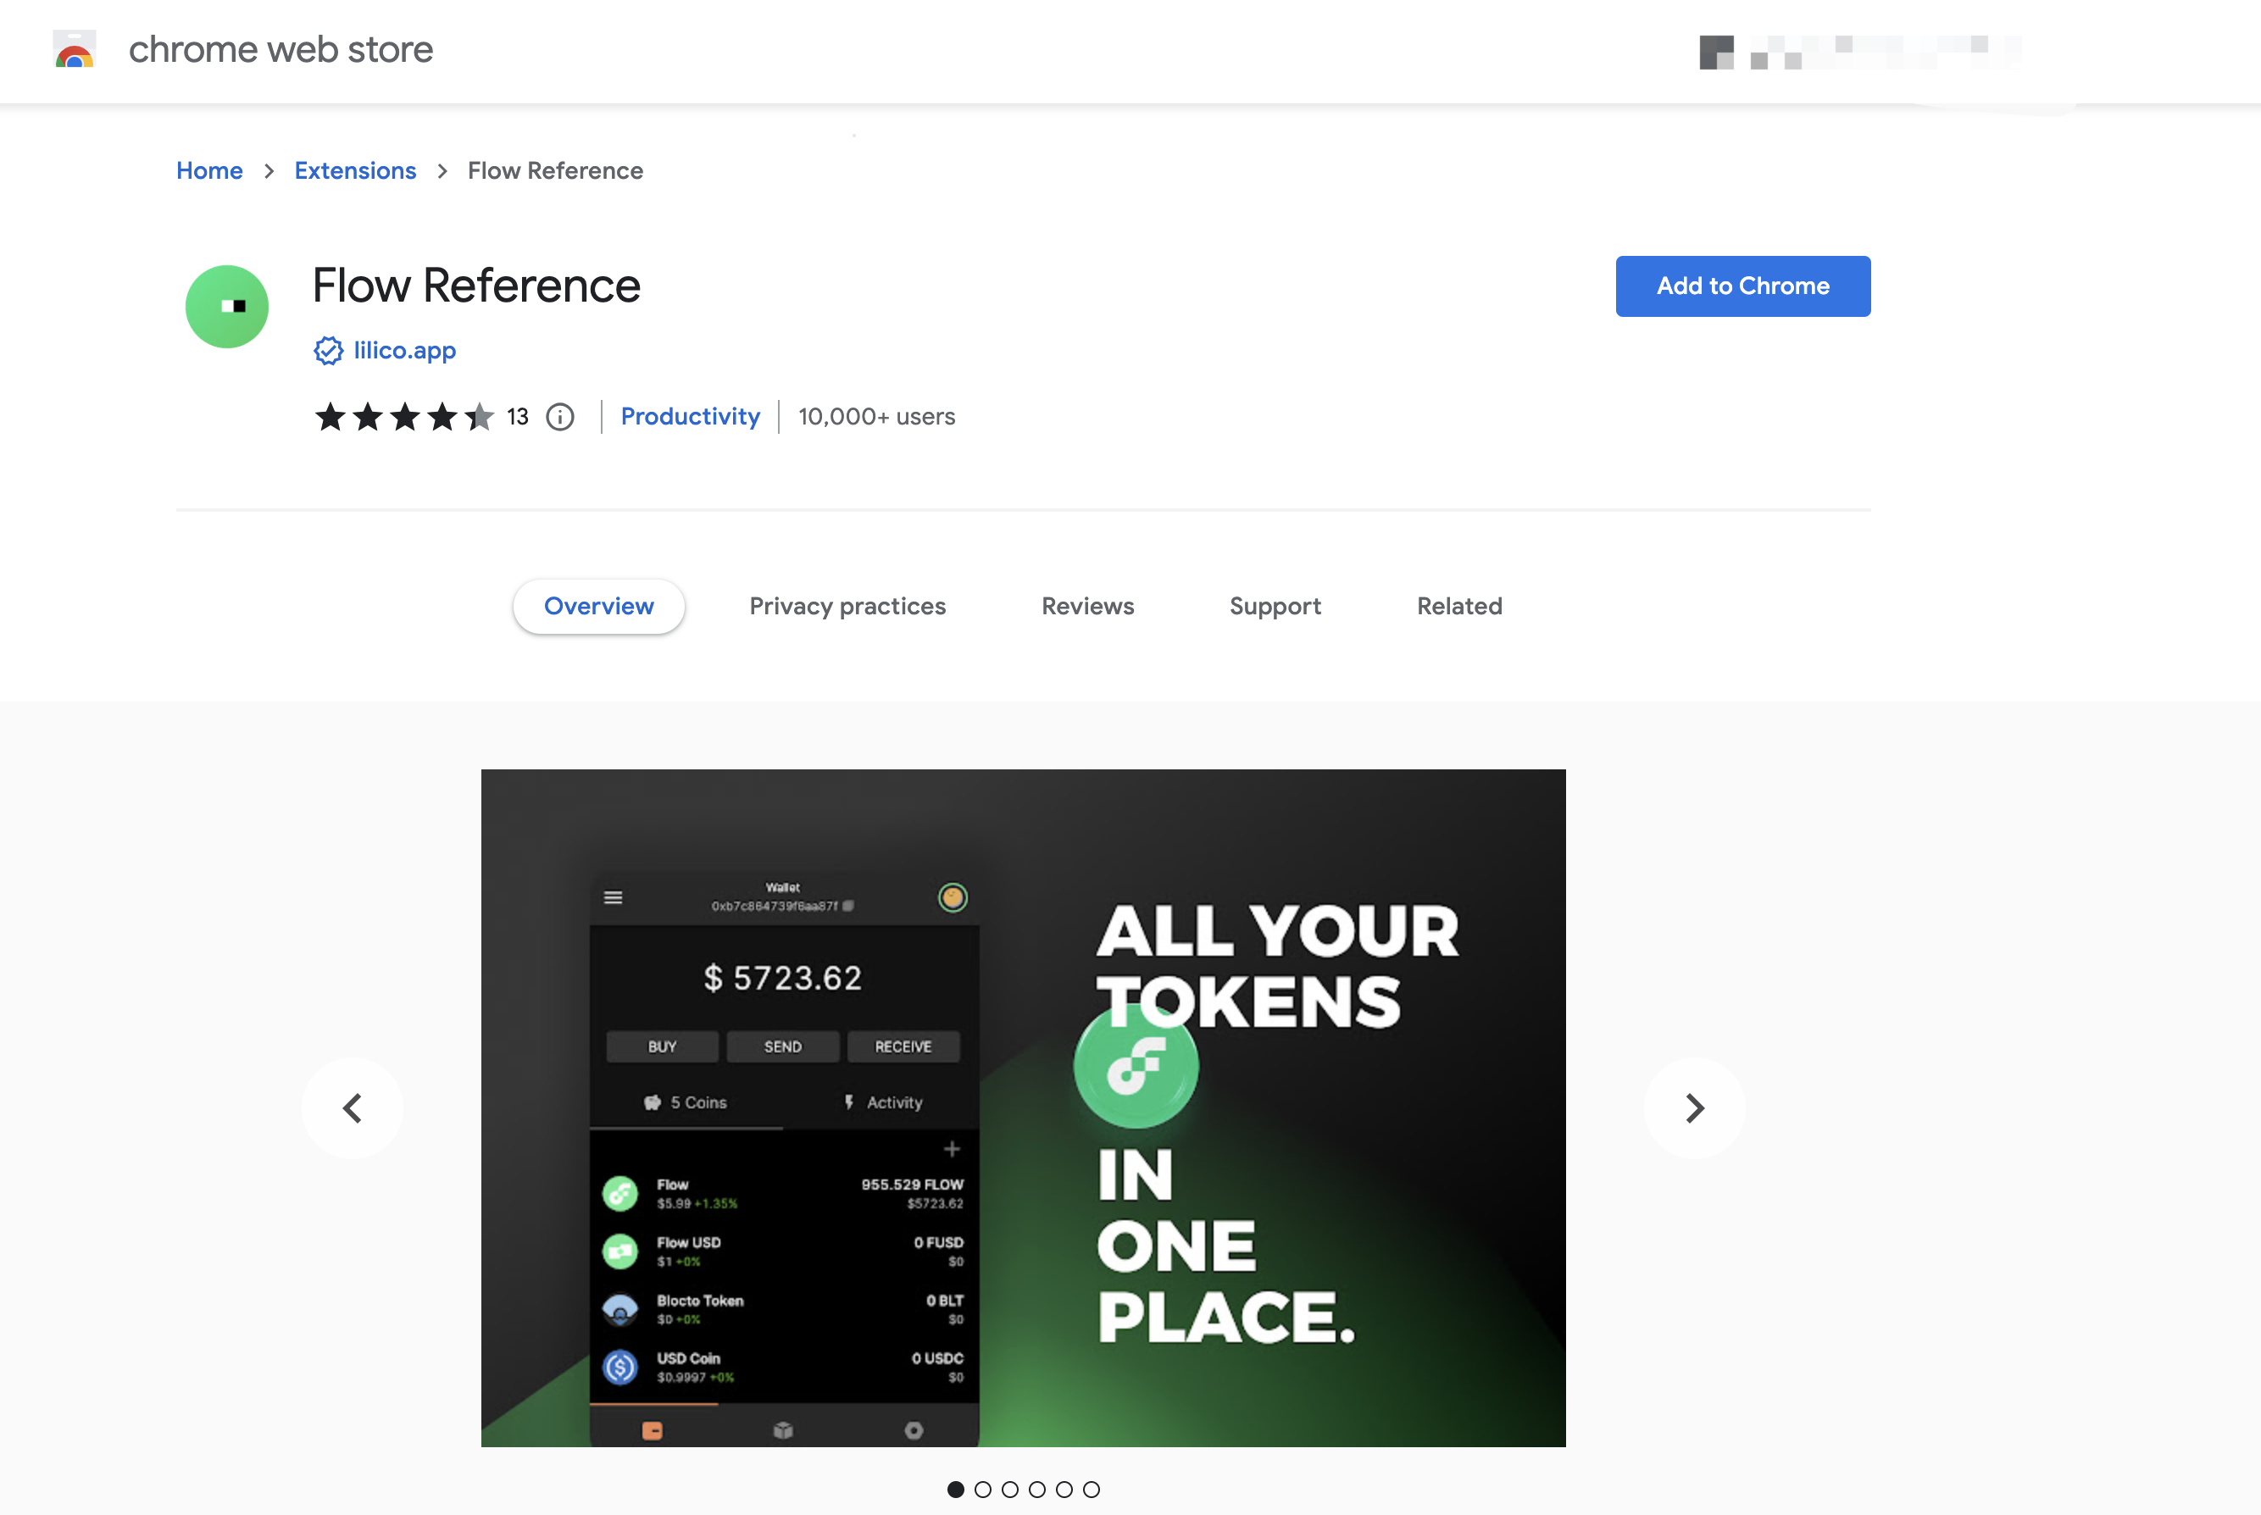Image resolution: width=2261 pixels, height=1515 pixels.
Task: Click the verified publisher badge icon
Action: tap(329, 351)
